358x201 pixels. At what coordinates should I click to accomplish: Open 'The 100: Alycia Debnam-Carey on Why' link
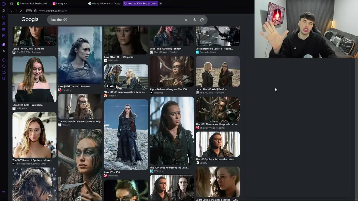(80, 121)
